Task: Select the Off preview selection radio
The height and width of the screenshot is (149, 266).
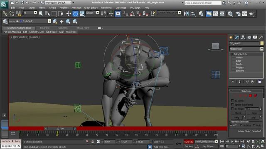Action: pyautogui.click(x=231, y=125)
